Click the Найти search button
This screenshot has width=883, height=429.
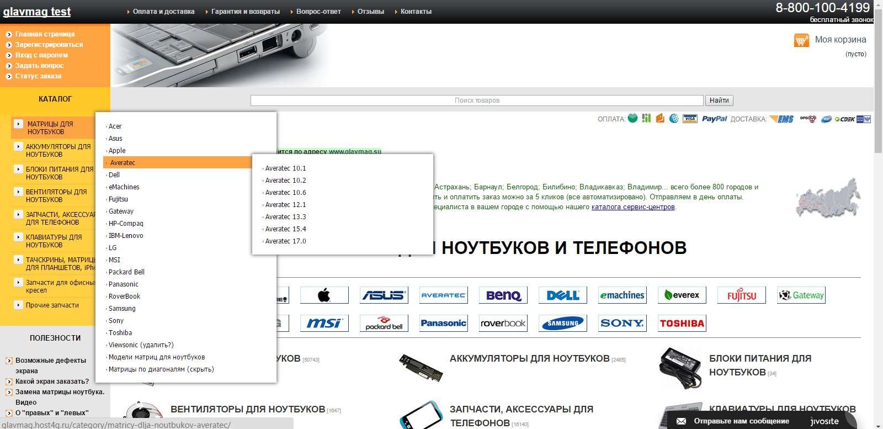719,100
